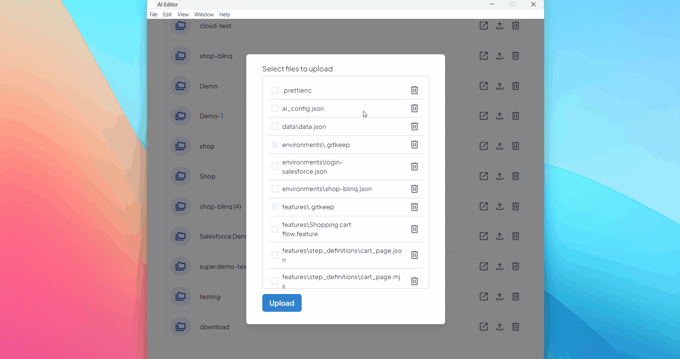Click the superdemo-tes folder icon
This screenshot has height=359, width=680.
[x=181, y=266]
